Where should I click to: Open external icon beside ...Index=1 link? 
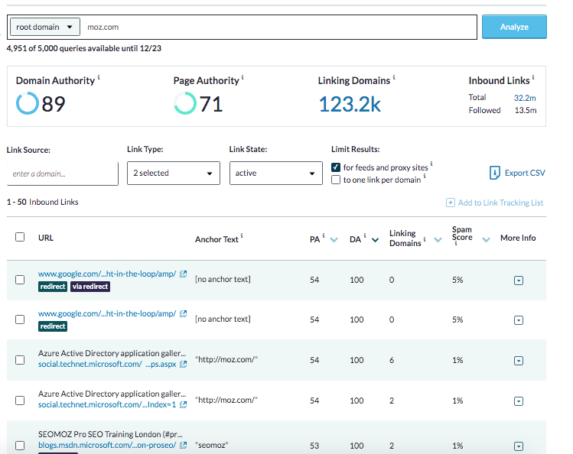[183, 405]
